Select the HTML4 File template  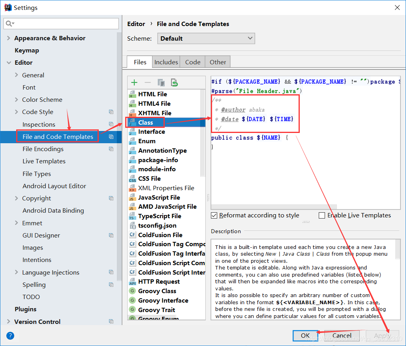click(x=167, y=104)
